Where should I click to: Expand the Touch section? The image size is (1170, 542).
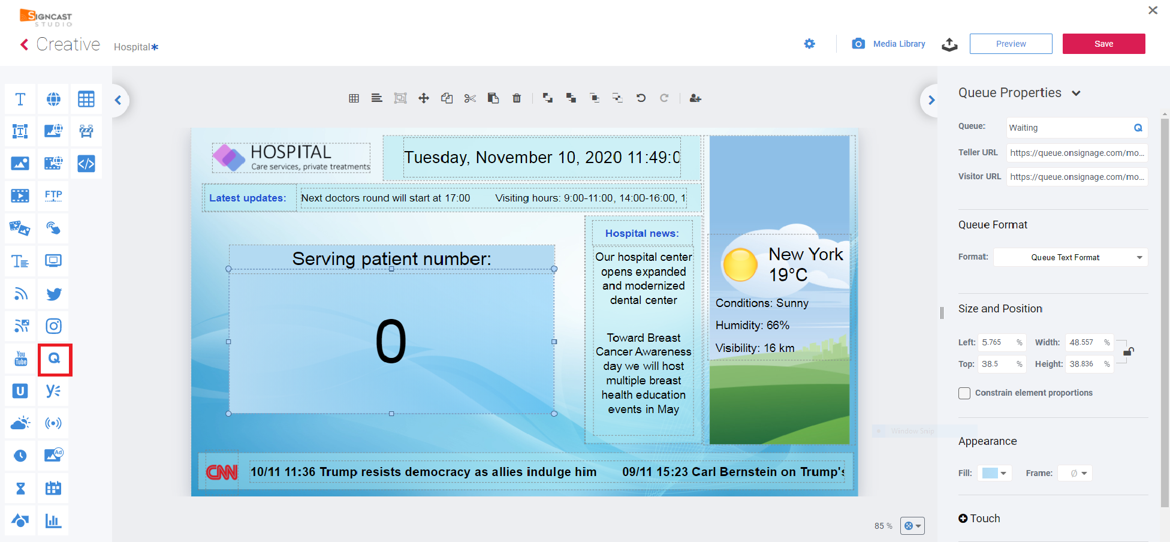pos(979,519)
